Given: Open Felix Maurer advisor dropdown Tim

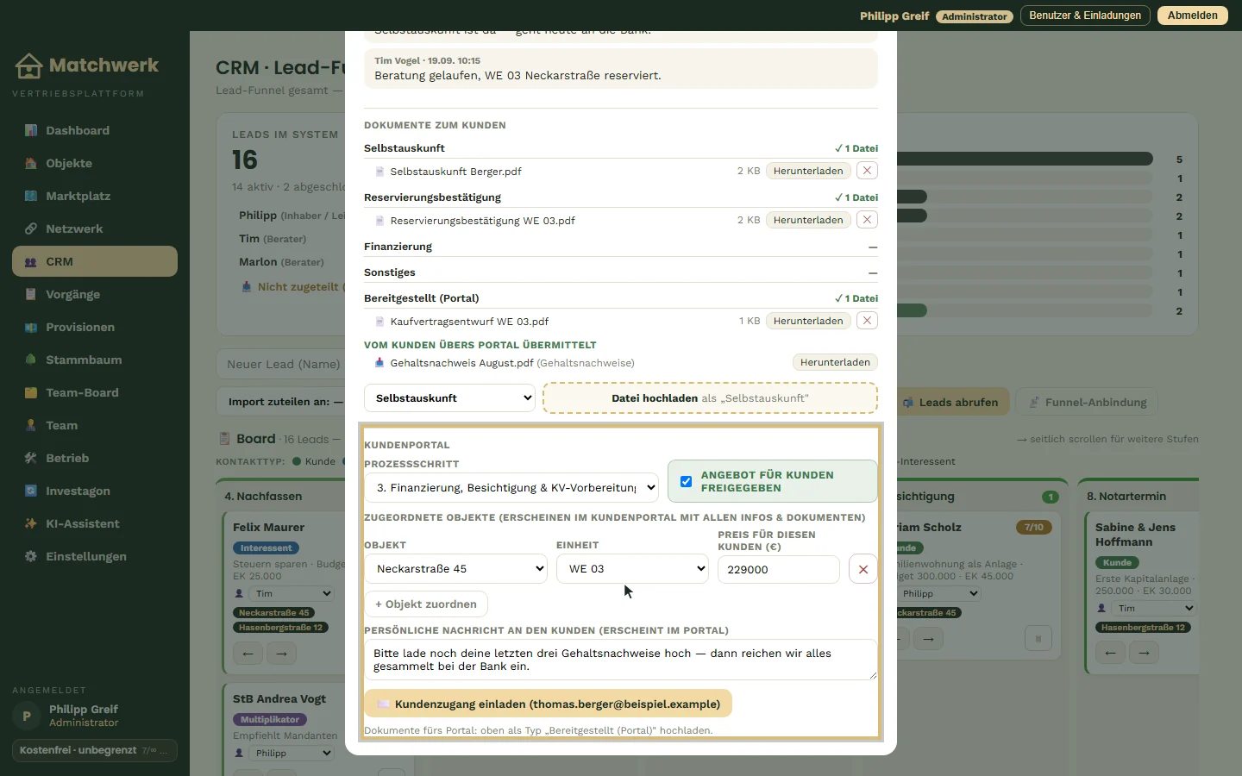Looking at the screenshot, I should click(292, 593).
